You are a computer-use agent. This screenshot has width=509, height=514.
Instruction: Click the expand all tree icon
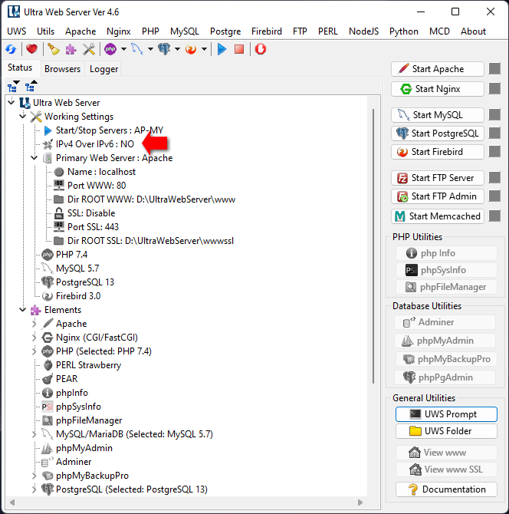click(14, 86)
